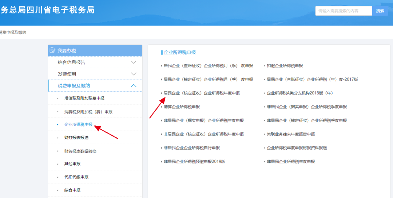The width and height of the screenshot is (393, 198).
Task: Click the 企业所得税申报 section heading
Action: pyautogui.click(x=180, y=52)
